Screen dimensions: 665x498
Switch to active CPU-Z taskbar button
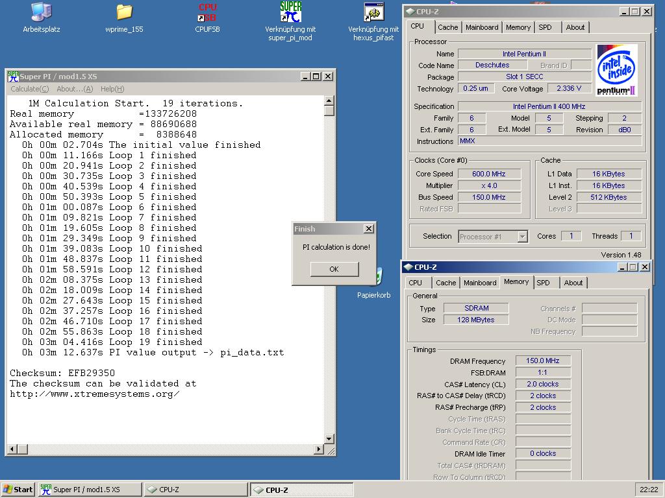click(x=301, y=490)
